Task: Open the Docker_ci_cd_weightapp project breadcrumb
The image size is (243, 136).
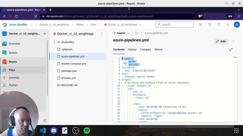Action: (x=54, y=25)
